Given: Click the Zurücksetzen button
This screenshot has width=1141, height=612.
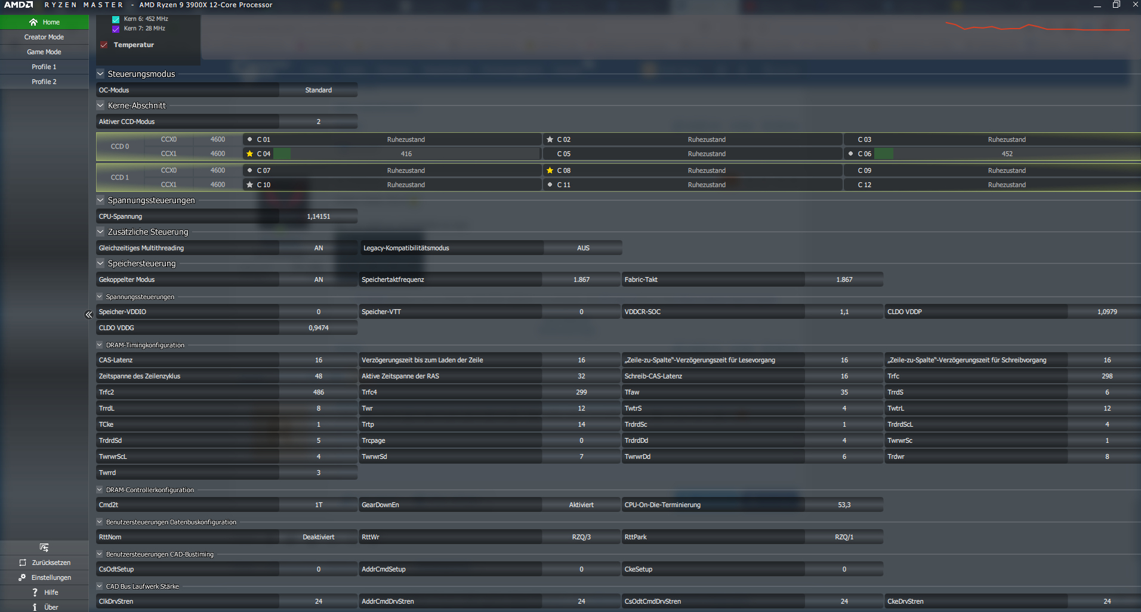Looking at the screenshot, I should pyautogui.click(x=44, y=563).
